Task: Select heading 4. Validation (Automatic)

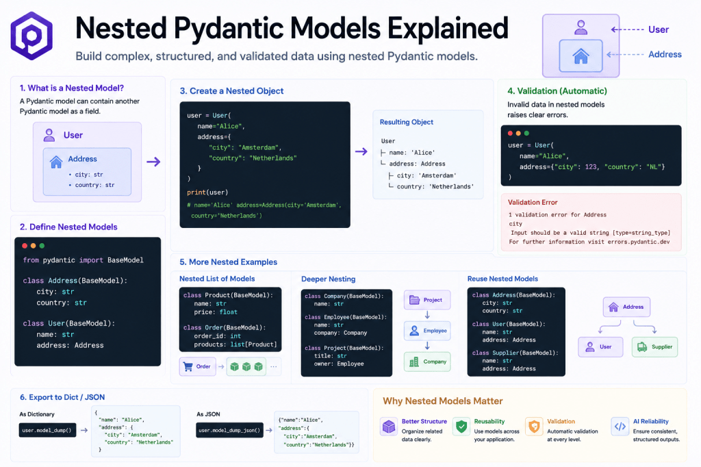Action: pyautogui.click(x=557, y=91)
